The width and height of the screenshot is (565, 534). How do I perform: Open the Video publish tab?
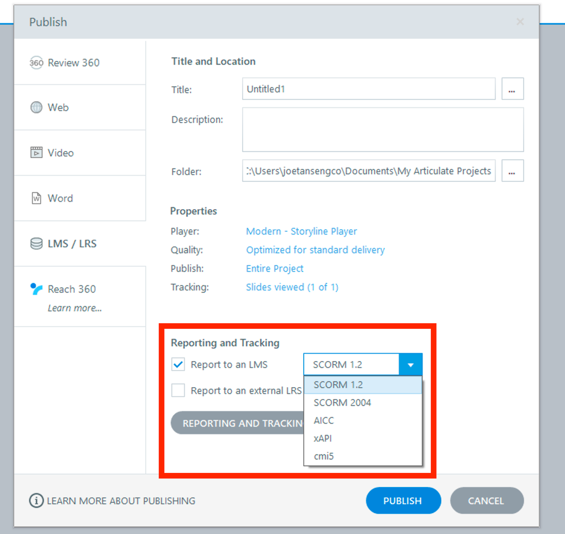61,153
